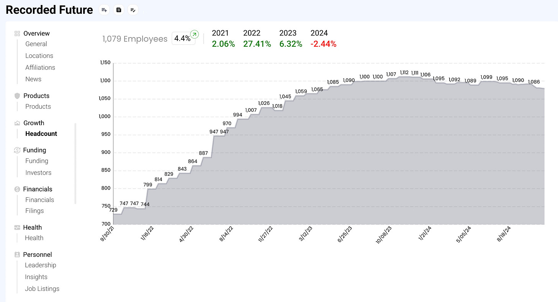This screenshot has height=302, width=558.
Task: Click the 9/30/21 x-axis date
Action: pyautogui.click(x=108, y=233)
